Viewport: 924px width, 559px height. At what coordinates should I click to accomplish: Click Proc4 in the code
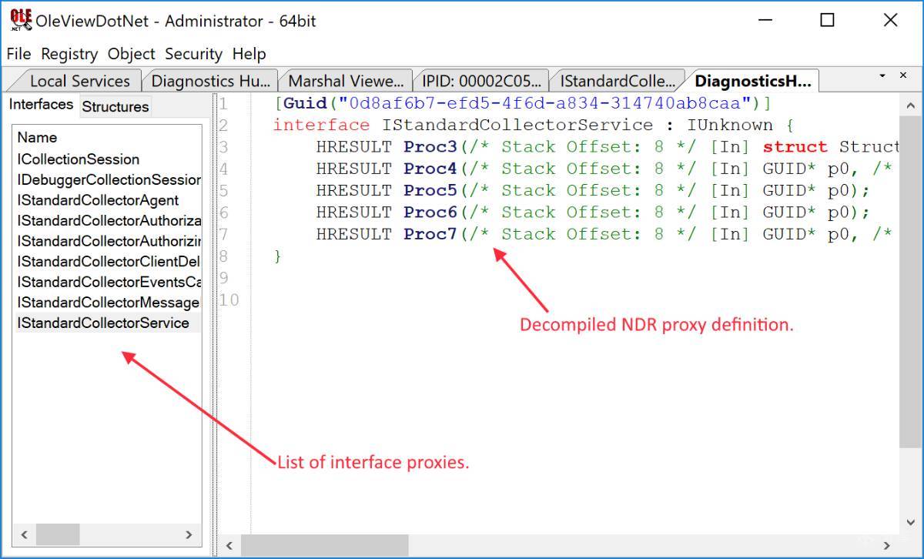point(430,169)
